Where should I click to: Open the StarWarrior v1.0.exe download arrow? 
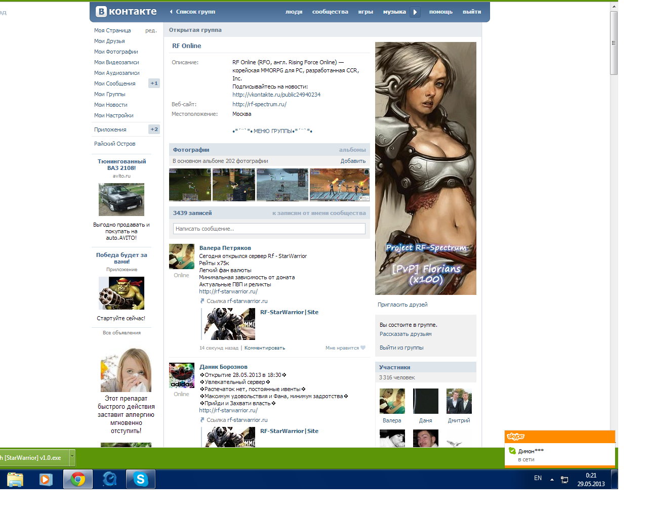tap(72, 457)
